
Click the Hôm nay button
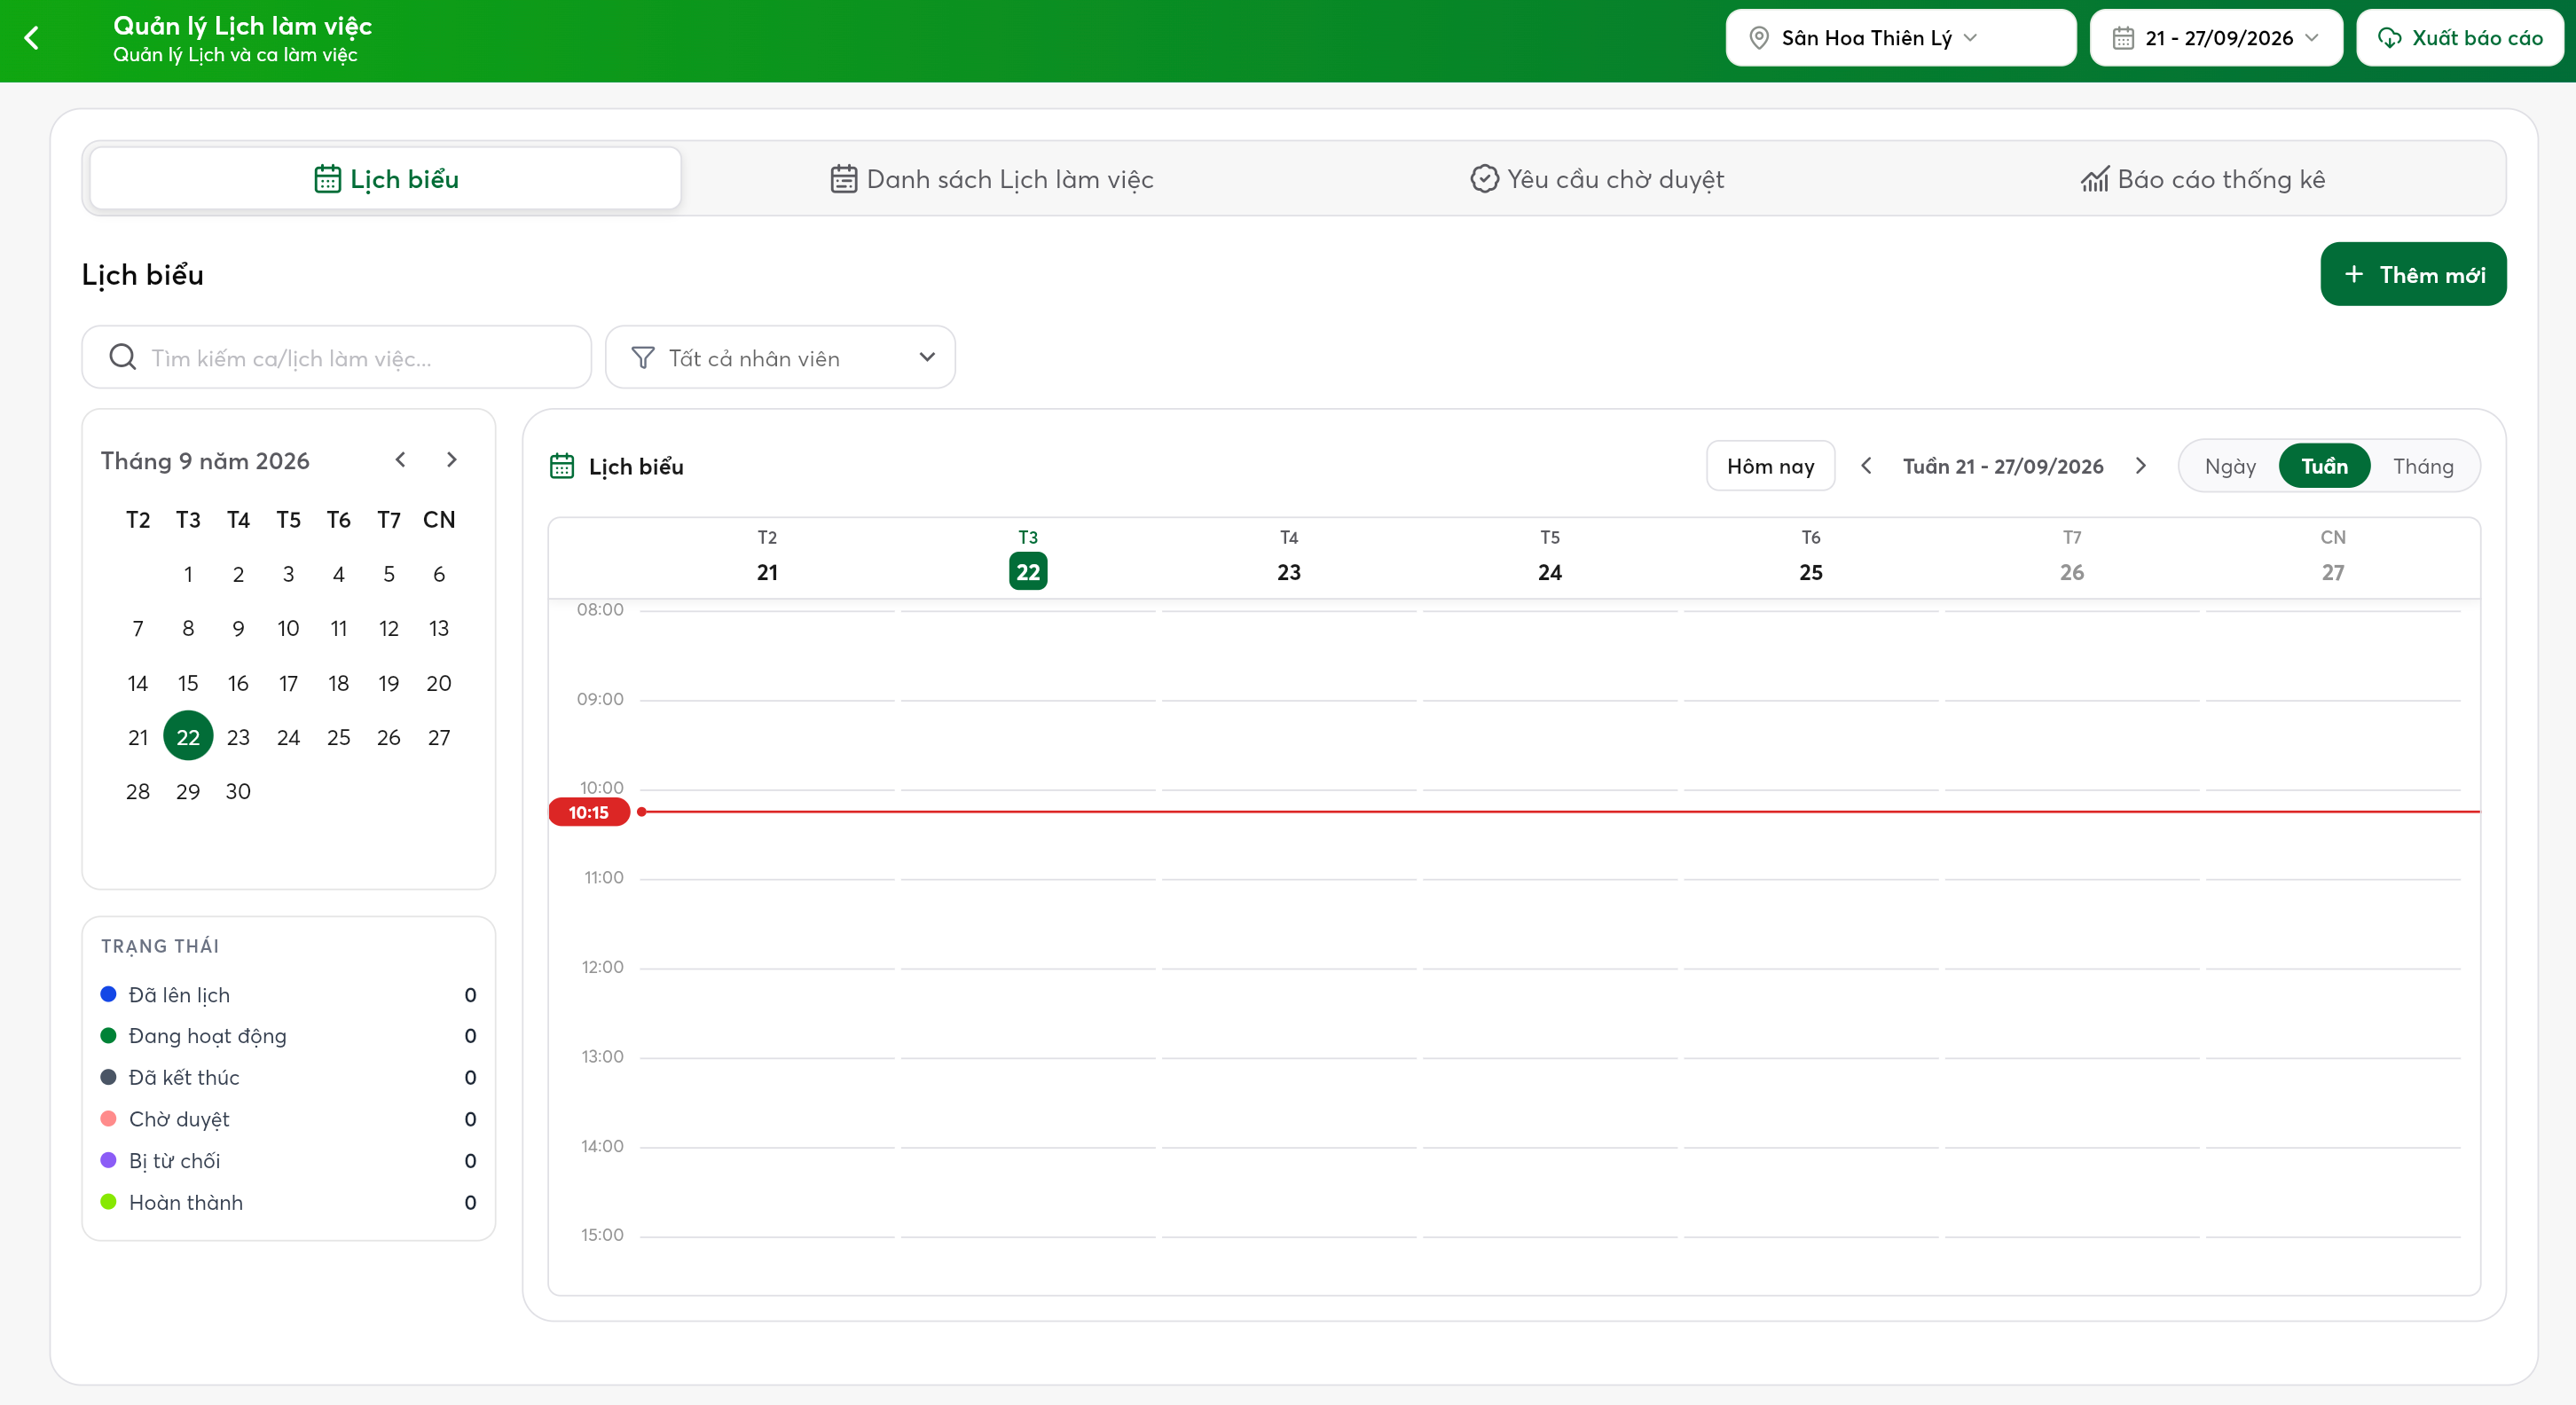coord(1770,466)
